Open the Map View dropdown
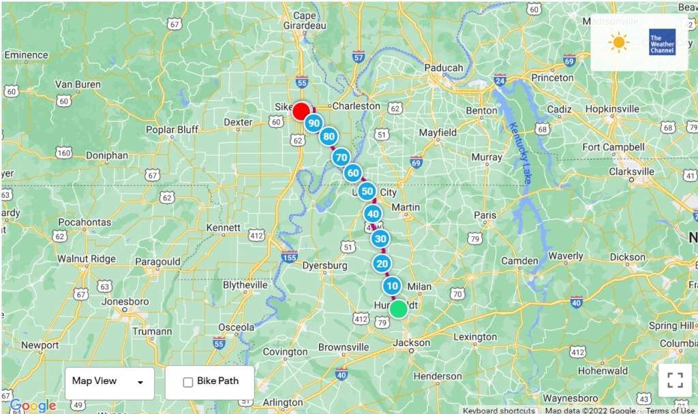698x414 pixels. click(x=110, y=383)
